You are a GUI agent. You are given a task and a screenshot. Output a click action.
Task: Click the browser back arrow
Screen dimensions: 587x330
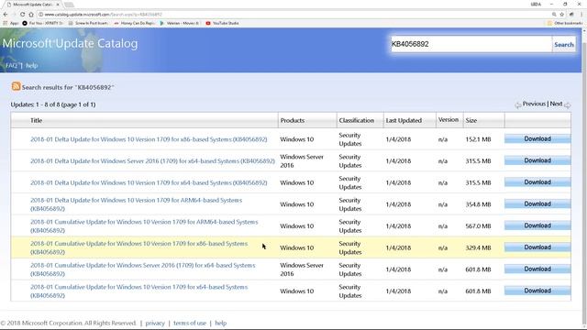coord(6,15)
